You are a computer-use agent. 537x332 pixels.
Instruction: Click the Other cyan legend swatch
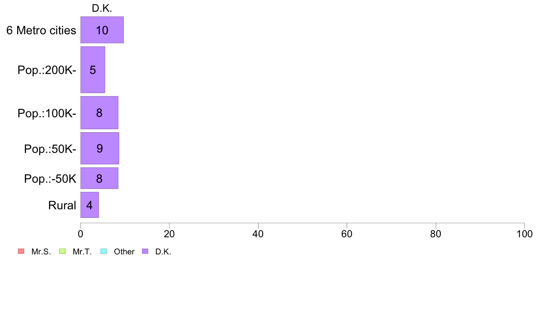[x=104, y=251]
